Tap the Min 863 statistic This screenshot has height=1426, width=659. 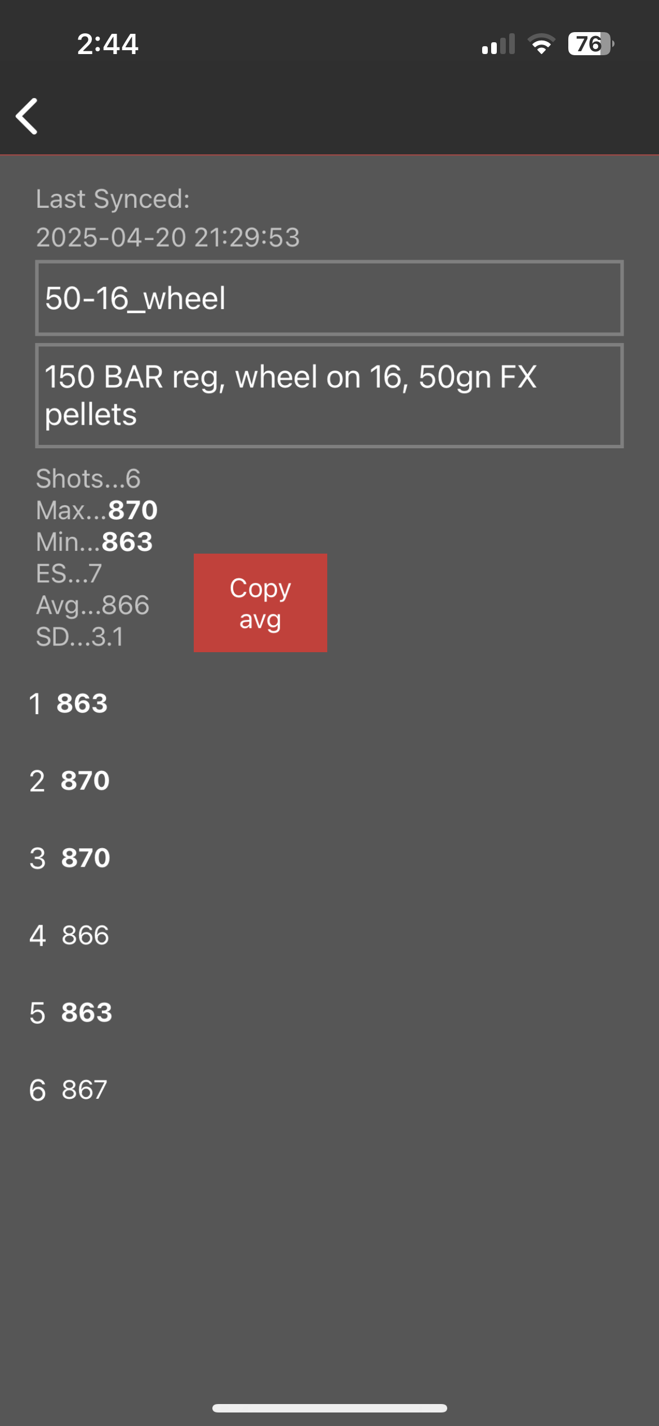click(x=95, y=542)
